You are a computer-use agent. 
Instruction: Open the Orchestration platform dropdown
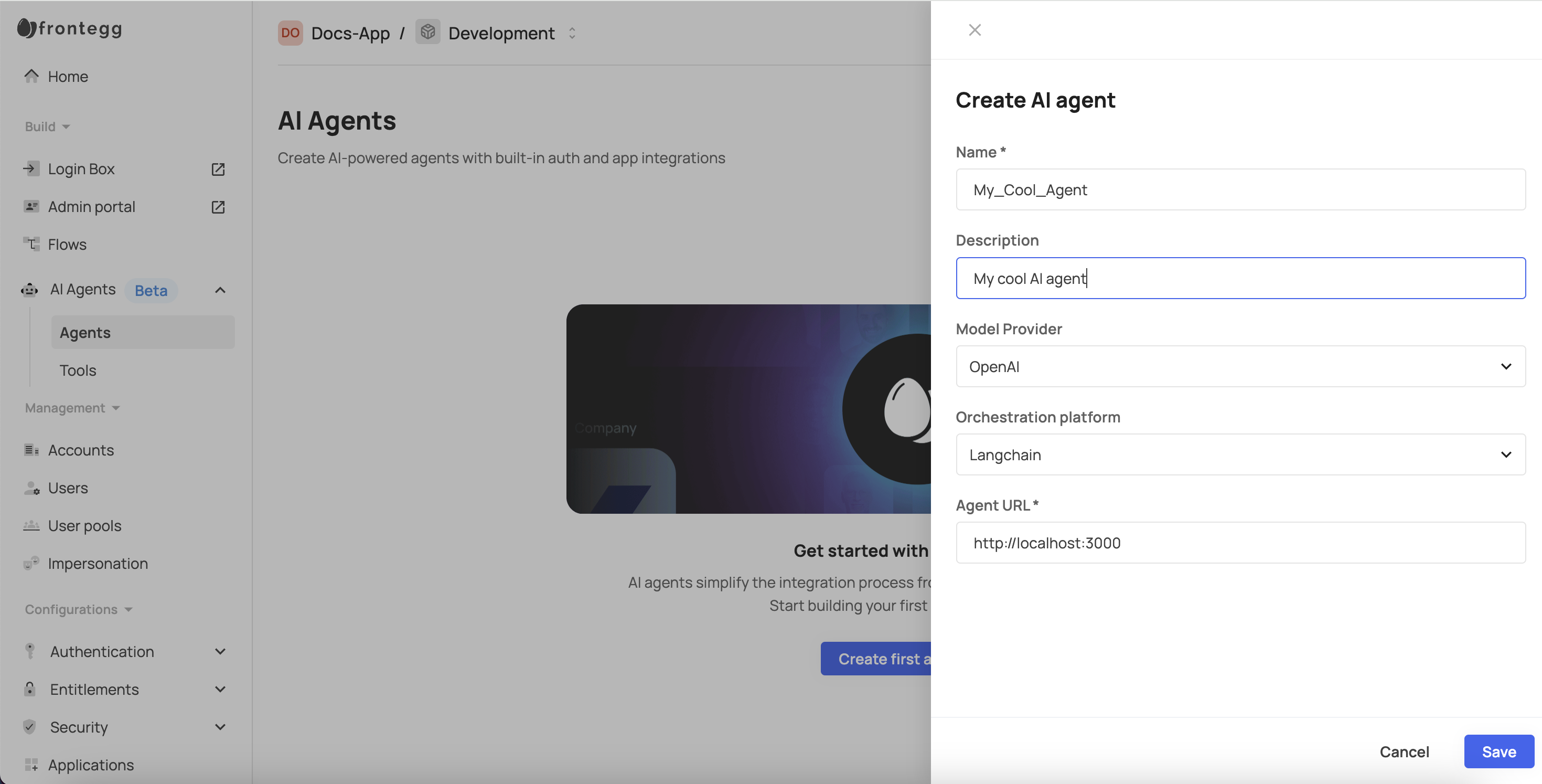pyautogui.click(x=1240, y=454)
